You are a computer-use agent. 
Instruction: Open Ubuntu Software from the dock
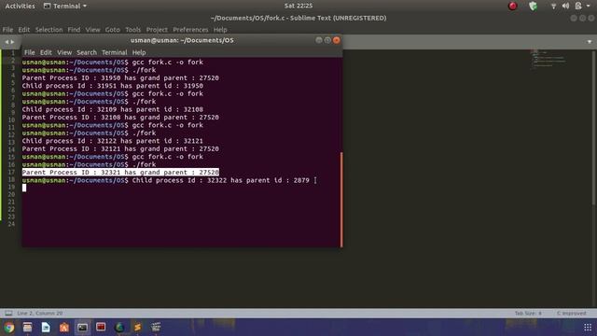[x=64, y=328]
